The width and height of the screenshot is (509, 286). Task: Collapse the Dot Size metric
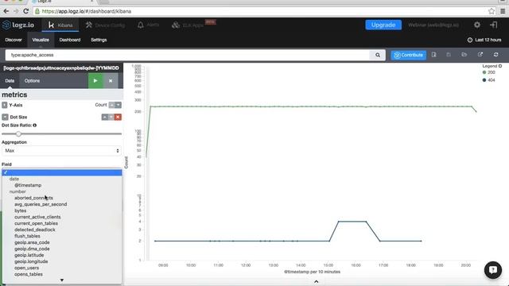pyautogui.click(x=5, y=117)
